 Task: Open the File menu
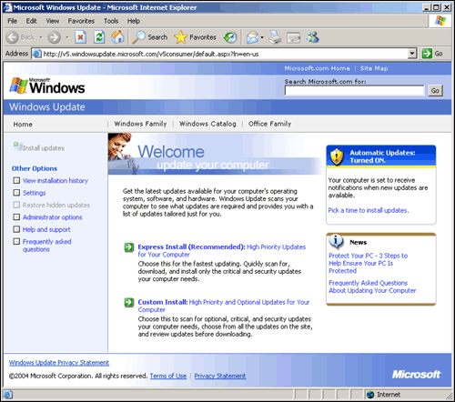[13, 21]
